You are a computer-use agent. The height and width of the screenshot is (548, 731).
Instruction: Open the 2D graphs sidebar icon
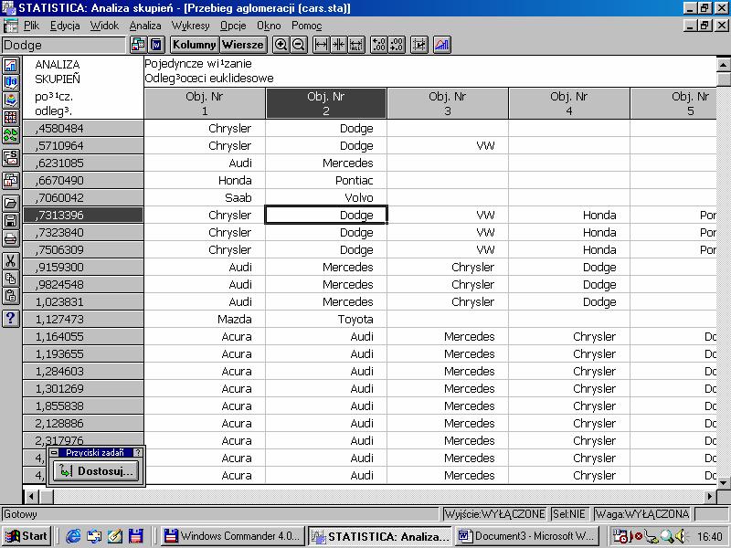coord(10,65)
